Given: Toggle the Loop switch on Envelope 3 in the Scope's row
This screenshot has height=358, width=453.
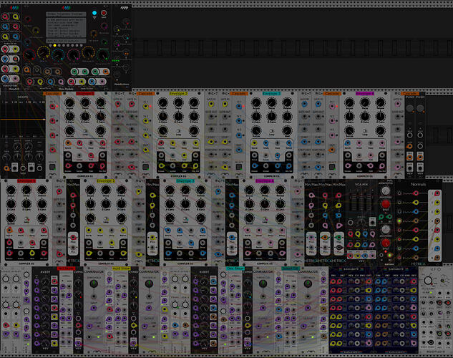Looking at the screenshot, I should click(272, 131).
